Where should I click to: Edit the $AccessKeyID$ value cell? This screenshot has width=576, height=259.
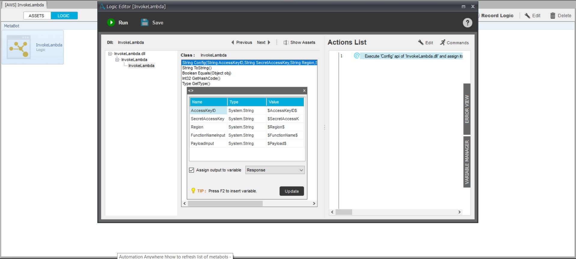click(285, 110)
